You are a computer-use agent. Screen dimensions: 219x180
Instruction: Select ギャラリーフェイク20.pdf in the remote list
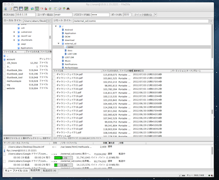click(69, 89)
